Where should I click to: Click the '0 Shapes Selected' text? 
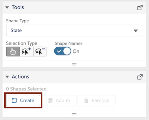tap(26, 89)
